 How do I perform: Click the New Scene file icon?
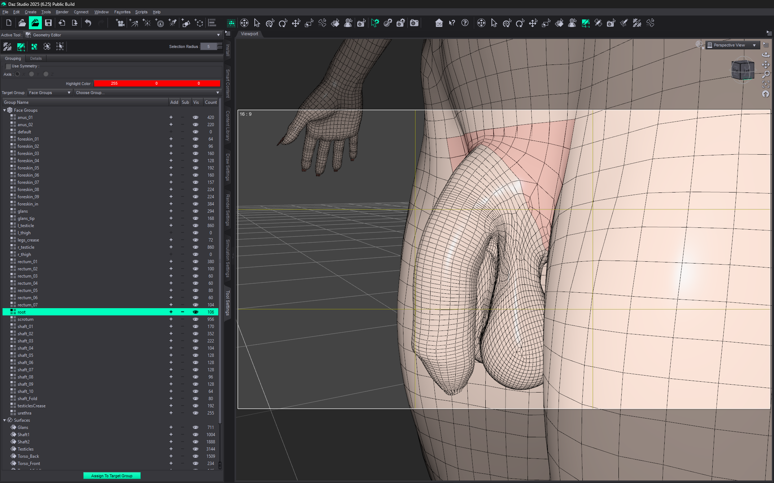coord(9,23)
